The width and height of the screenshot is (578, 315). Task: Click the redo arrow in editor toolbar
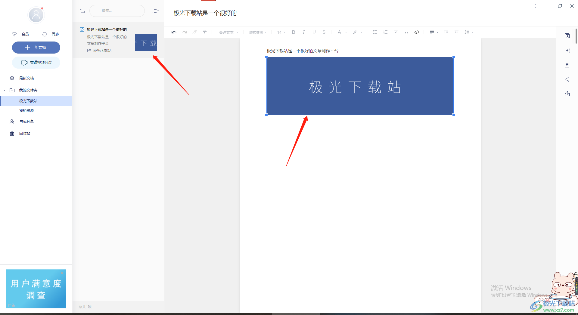click(x=184, y=32)
